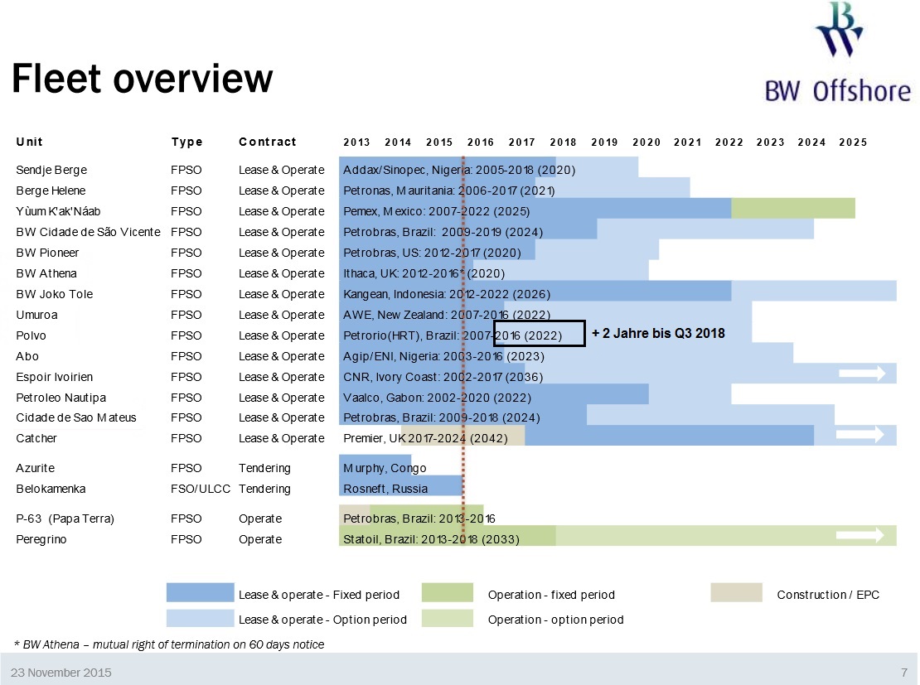This screenshot has height=685, width=920.
Task: Click the white arrow in Espoir Ivoirien row
Action: tap(862, 373)
